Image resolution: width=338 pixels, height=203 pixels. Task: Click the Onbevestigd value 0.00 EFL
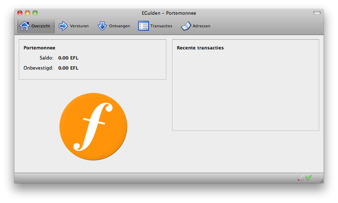[68, 68]
